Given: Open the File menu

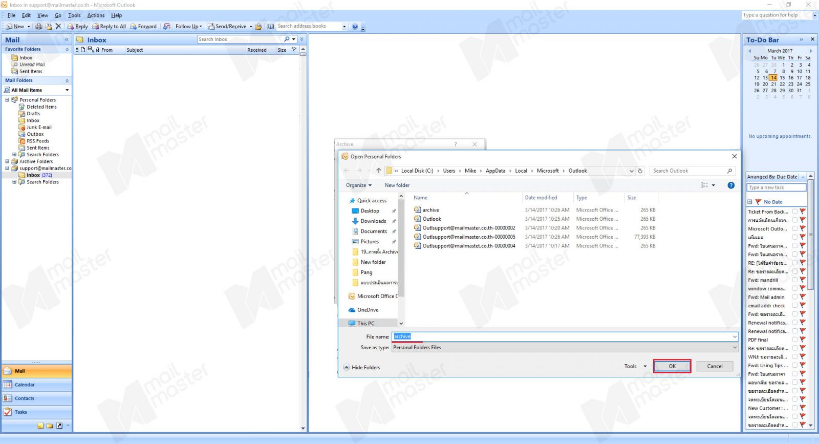Looking at the screenshot, I should point(11,15).
